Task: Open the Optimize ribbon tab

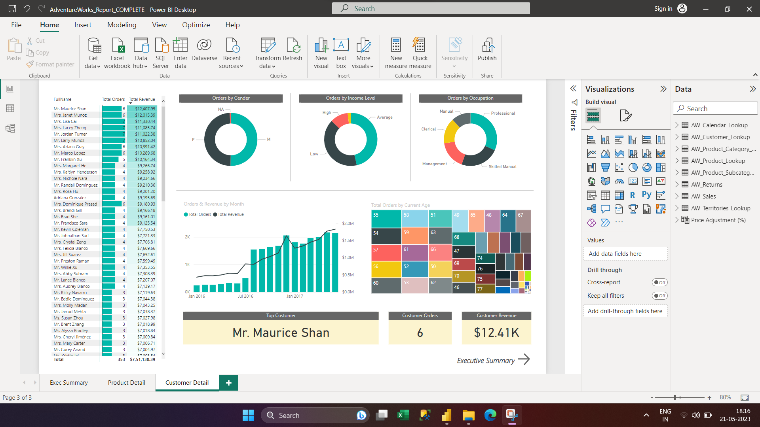Action: 196,25
